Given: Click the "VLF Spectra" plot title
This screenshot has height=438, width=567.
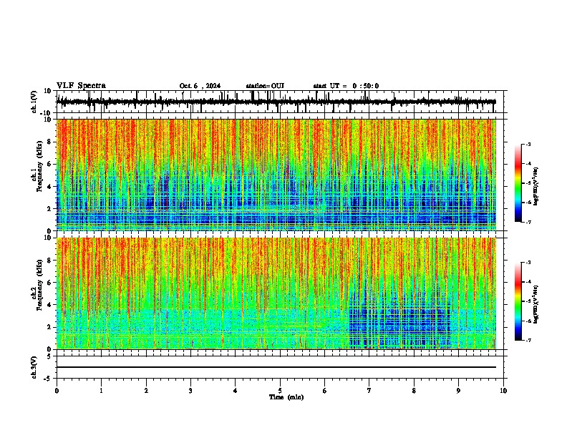Looking at the screenshot, I should (81, 86).
